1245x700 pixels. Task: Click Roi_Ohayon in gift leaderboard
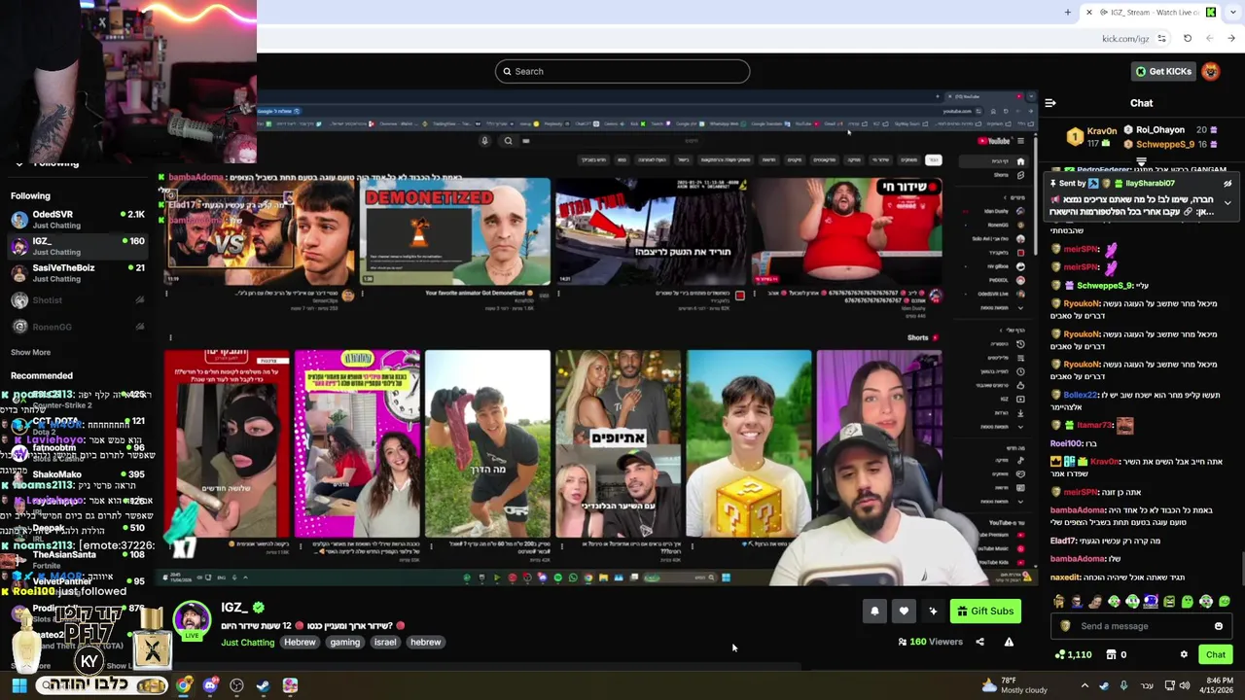(1161, 129)
